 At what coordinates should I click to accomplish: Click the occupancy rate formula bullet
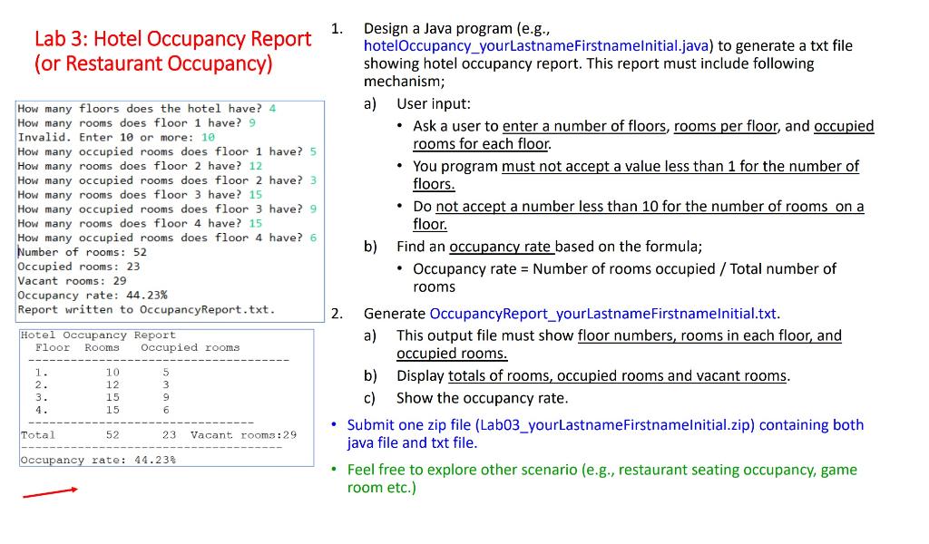point(624,277)
